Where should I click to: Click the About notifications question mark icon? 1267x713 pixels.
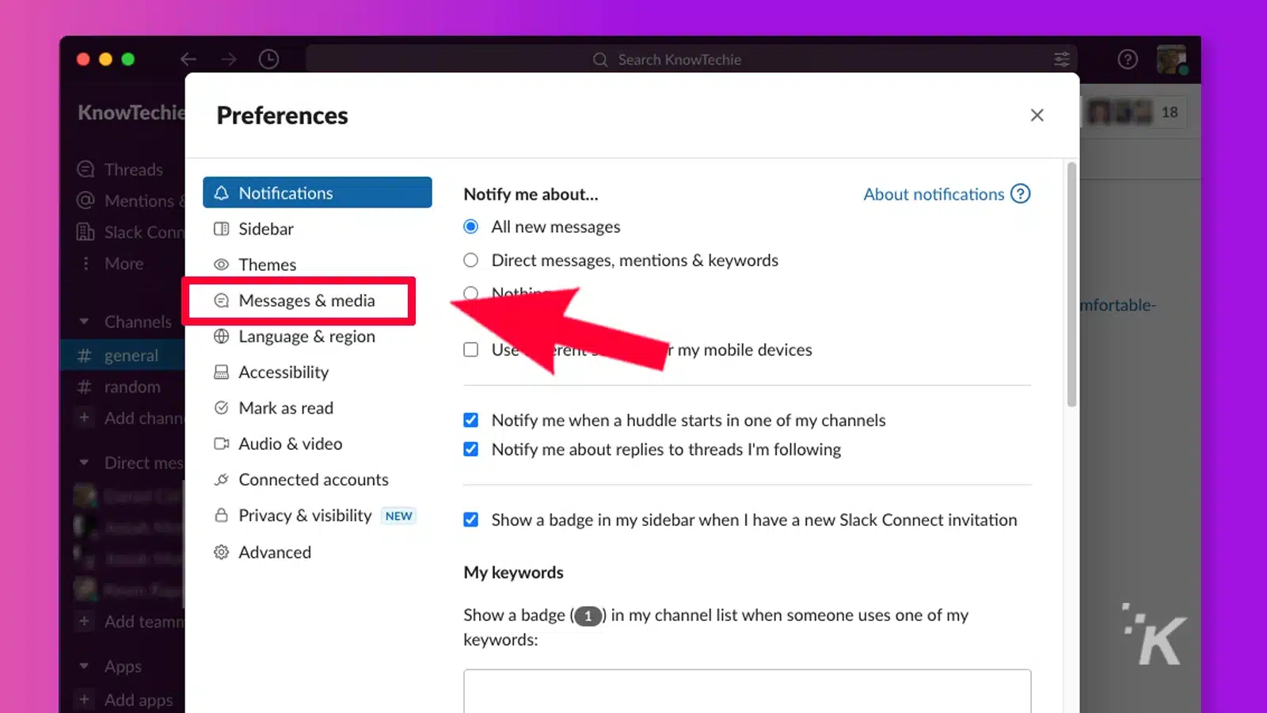pos(1021,194)
